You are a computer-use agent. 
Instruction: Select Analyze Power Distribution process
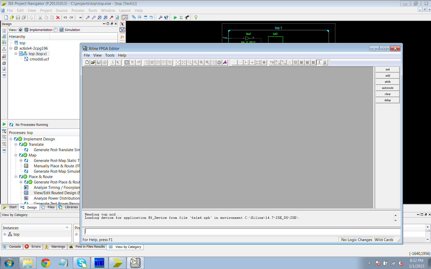click(x=56, y=198)
